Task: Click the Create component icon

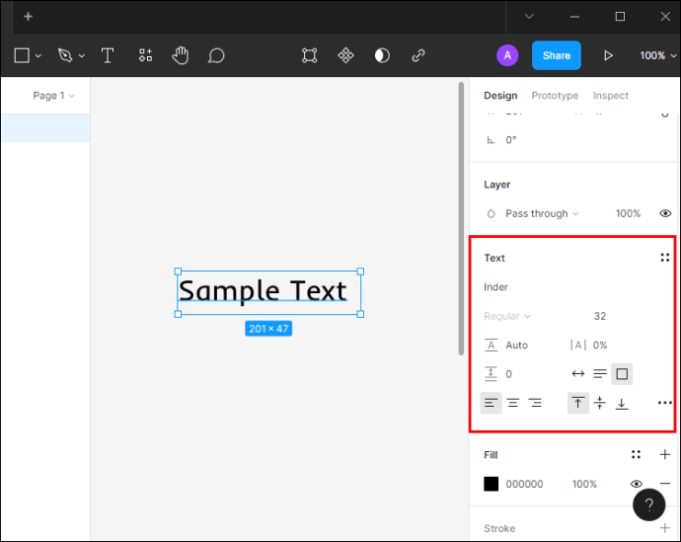Action: [x=345, y=55]
